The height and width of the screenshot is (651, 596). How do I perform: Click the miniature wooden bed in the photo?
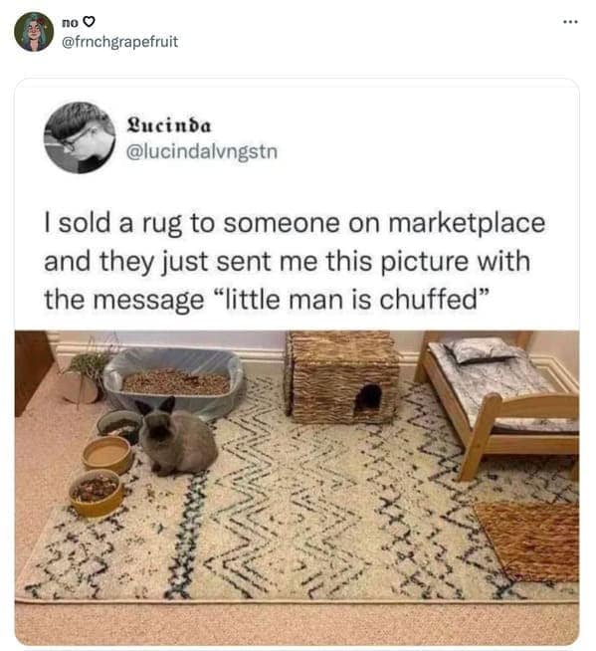499,401
